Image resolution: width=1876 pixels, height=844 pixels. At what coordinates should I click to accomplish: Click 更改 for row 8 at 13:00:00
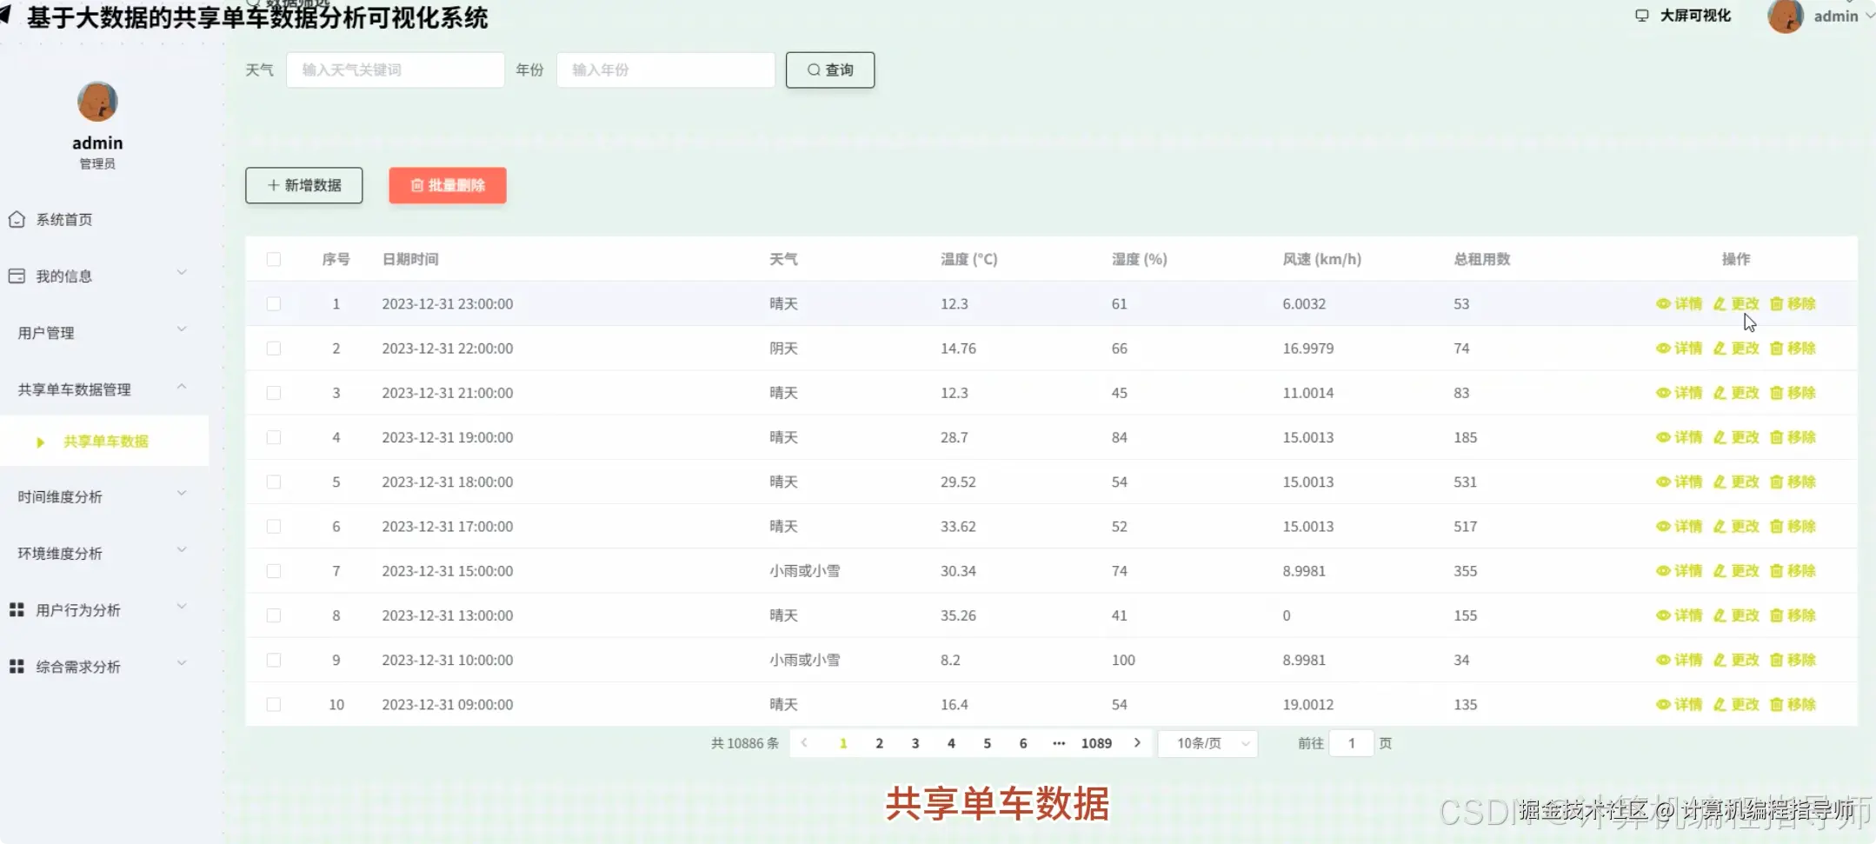(1736, 615)
